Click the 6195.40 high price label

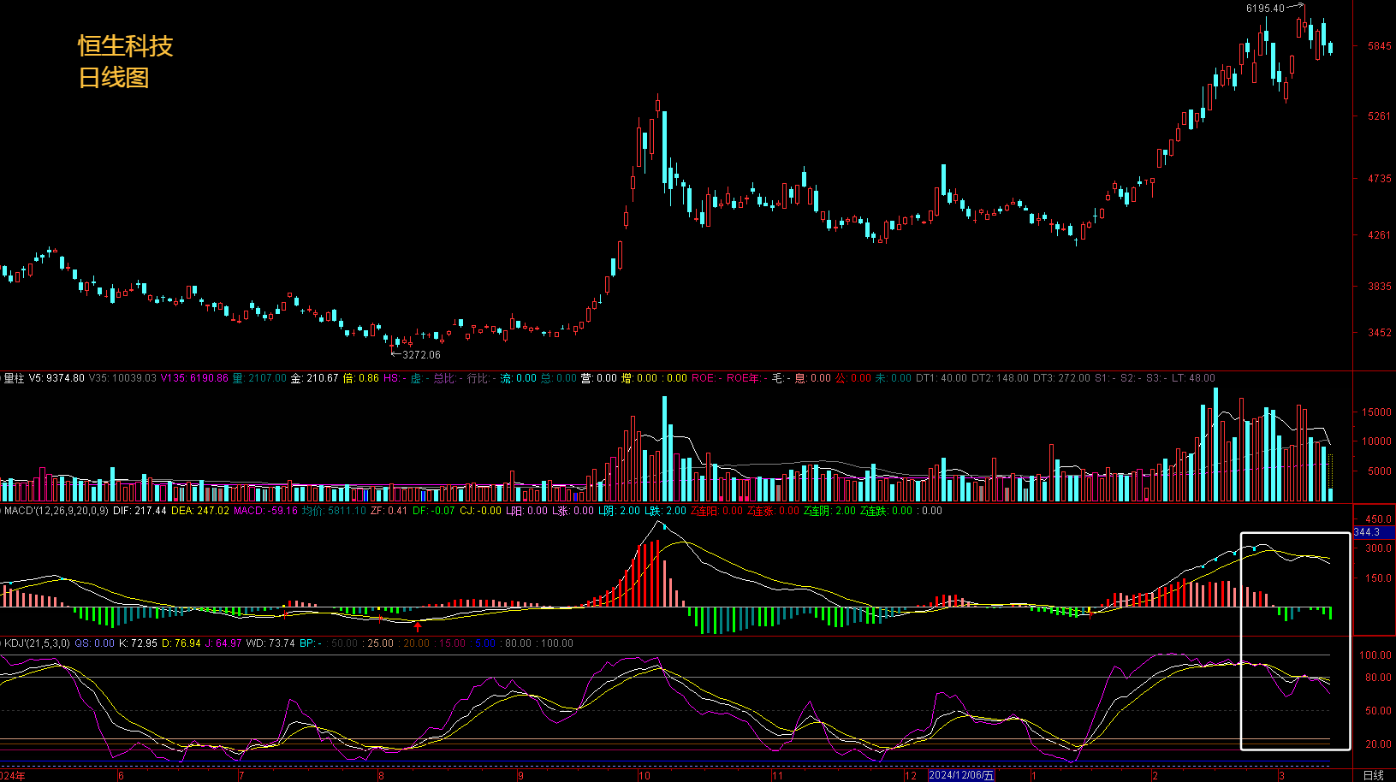tap(1265, 9)
